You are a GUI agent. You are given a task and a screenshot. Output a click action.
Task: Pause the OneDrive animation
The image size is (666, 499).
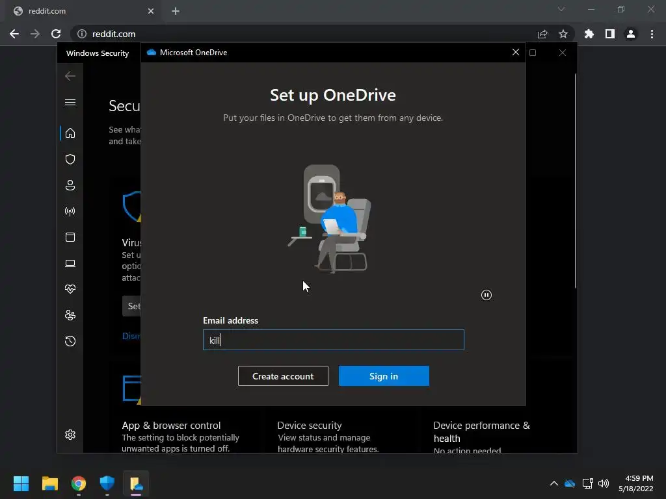pyautogui.click(x=486, y=295)
